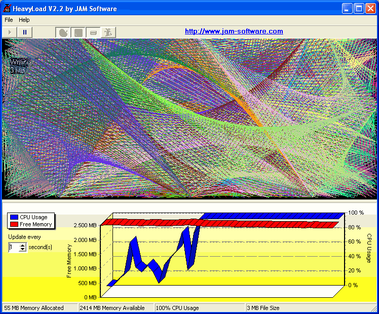Pause the running load test
Image resolution: width=379 pixels, height=314 pixels.
[x=24, y=32]
